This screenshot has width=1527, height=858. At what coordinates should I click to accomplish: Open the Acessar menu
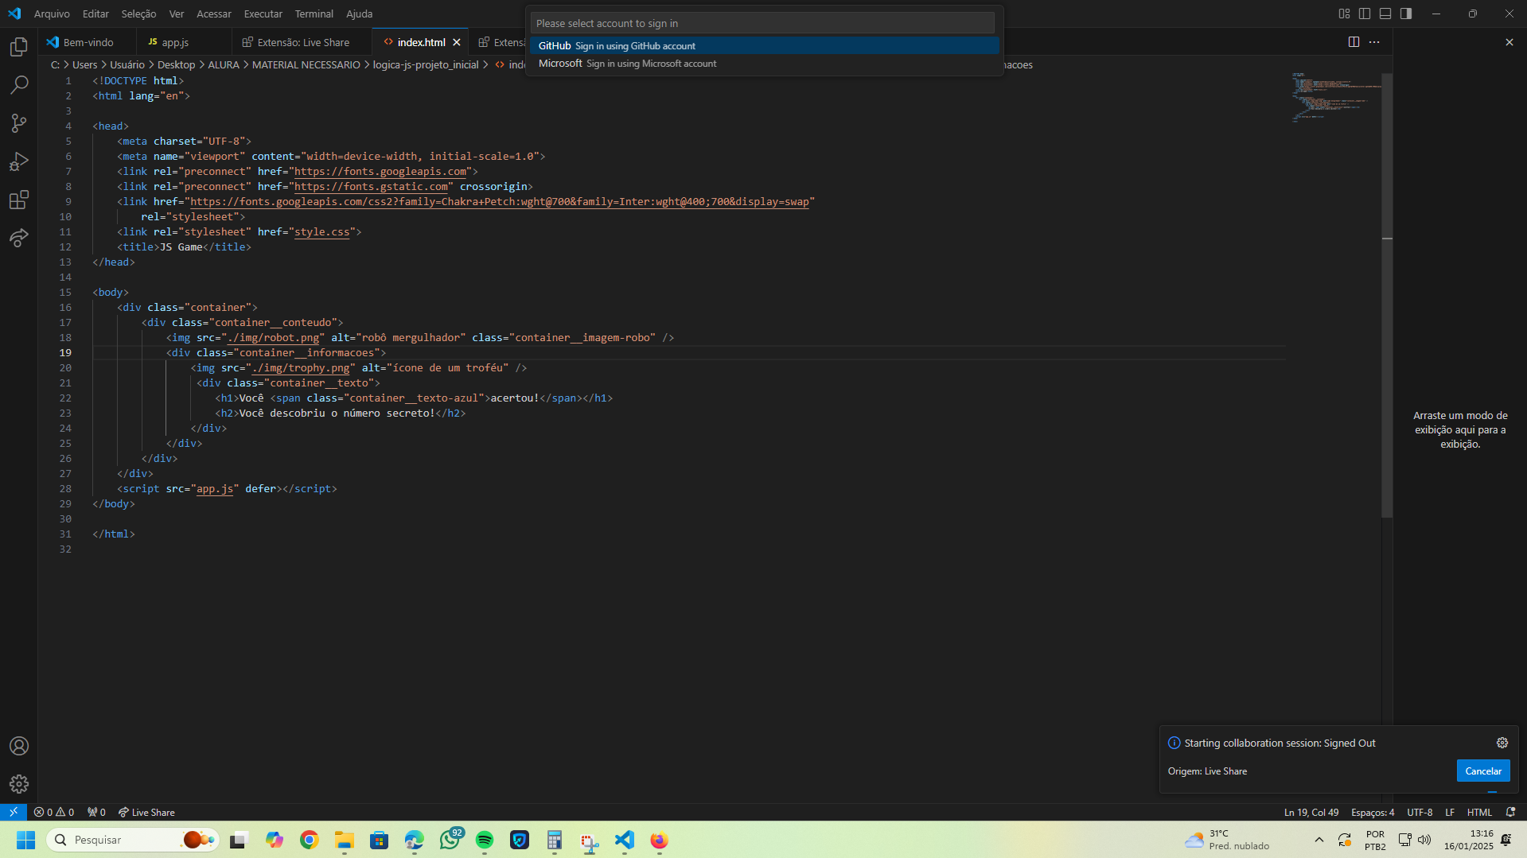pos(213,14)
